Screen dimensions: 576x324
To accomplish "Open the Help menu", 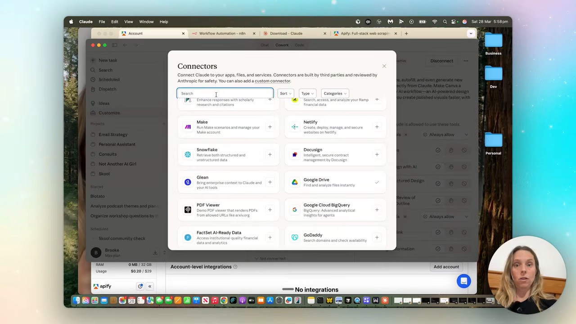I will click(164, 22).
